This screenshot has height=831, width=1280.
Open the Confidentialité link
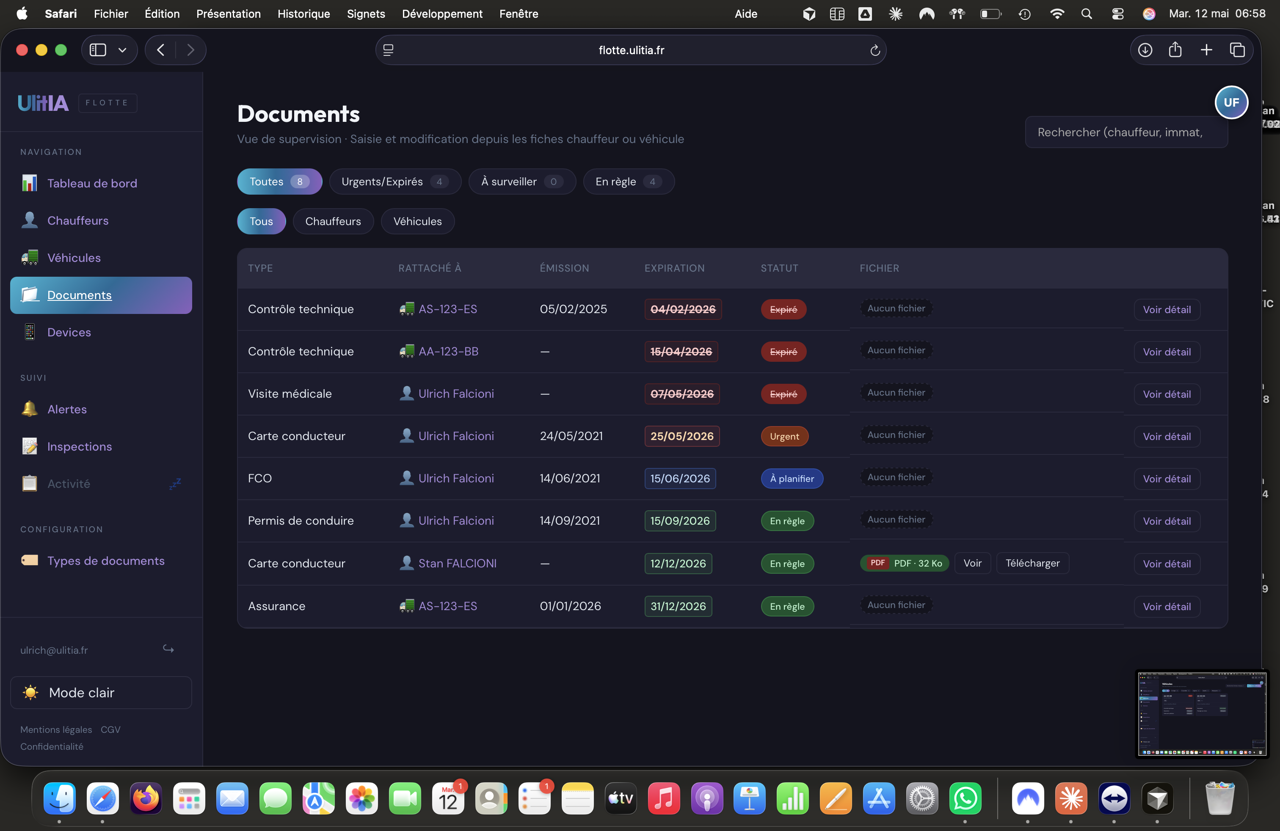pyautogui.click(x=52, y=747)
